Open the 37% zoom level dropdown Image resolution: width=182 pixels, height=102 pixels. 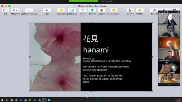[x=15, y=10]
